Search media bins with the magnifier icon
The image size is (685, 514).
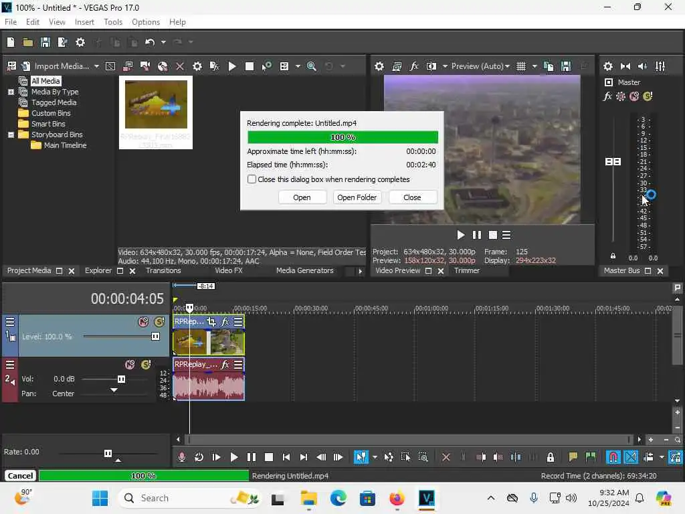[312, 66]
